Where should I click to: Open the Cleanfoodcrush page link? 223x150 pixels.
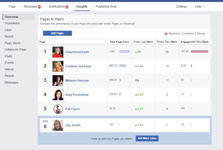tap(77, 52)
